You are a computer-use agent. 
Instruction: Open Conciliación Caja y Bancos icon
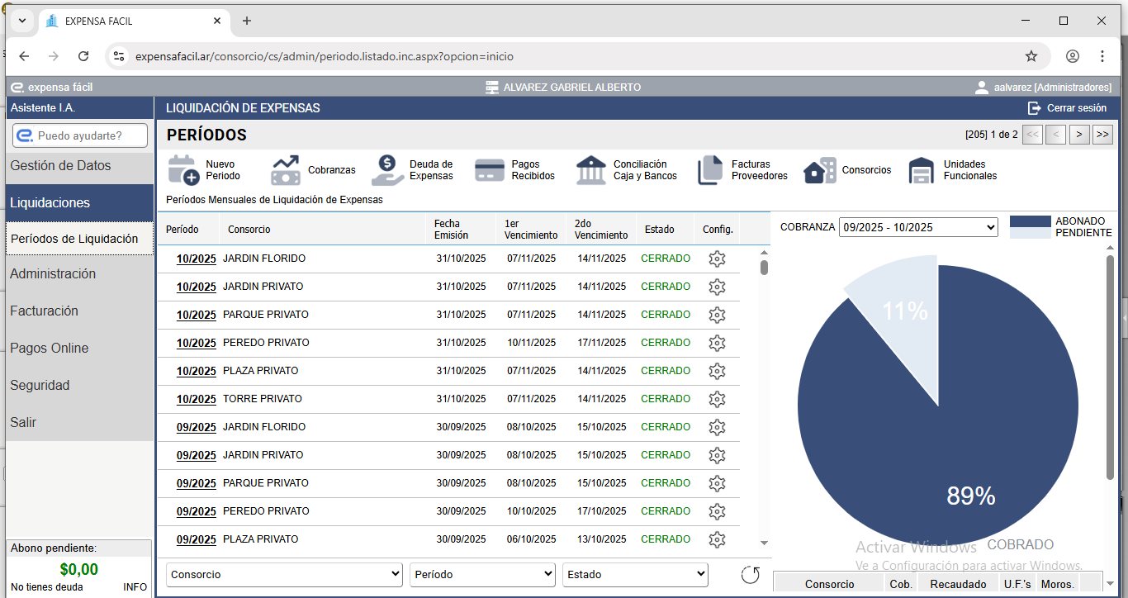(591, 170)
